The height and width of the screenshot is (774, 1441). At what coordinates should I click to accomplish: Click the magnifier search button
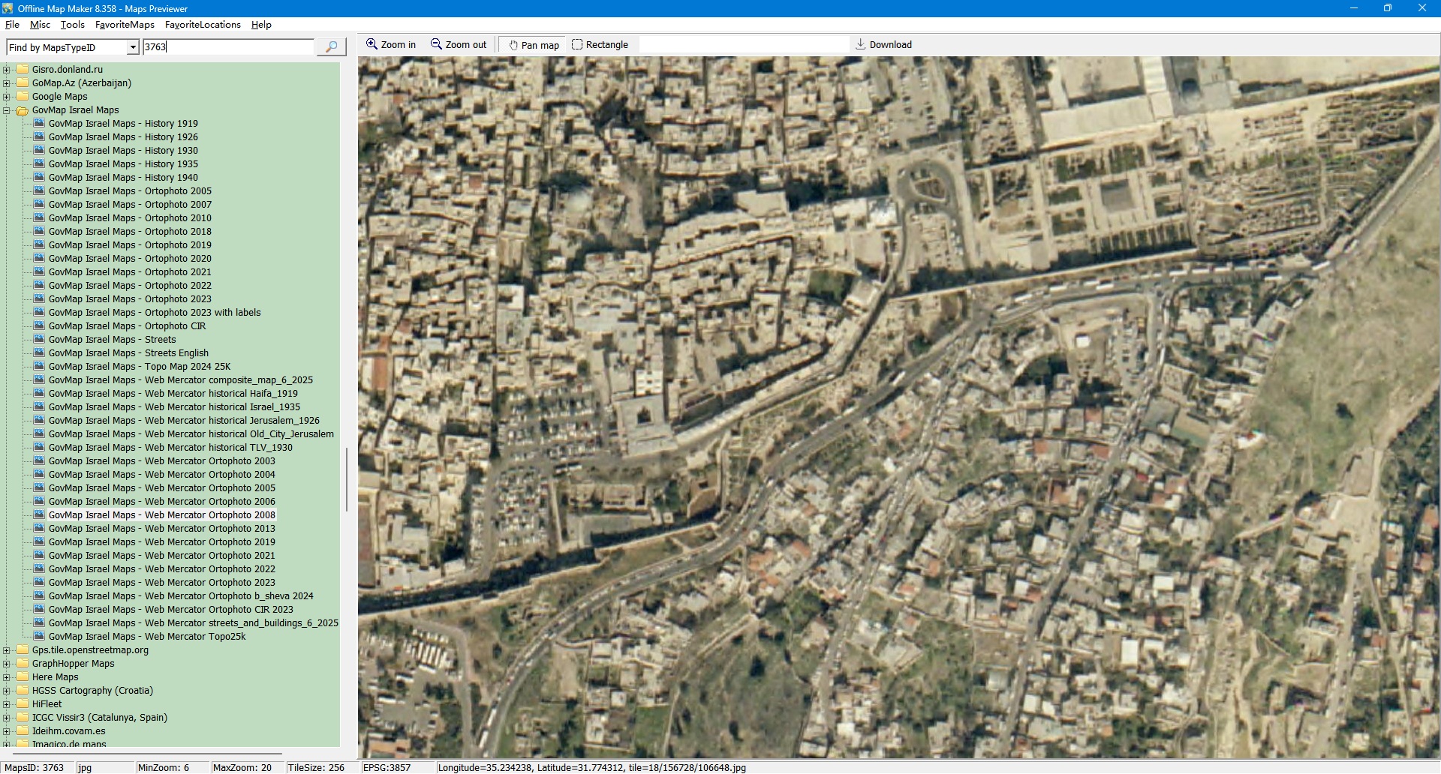point(331,46)
